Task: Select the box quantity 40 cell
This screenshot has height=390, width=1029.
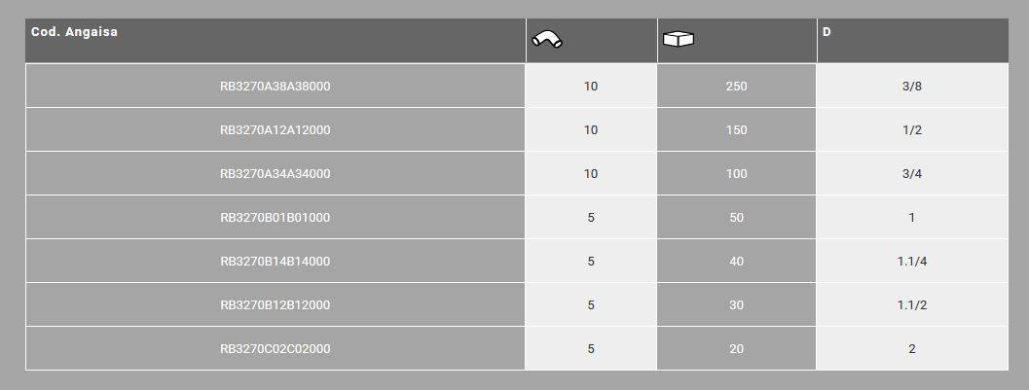Action: pos(737,262)
